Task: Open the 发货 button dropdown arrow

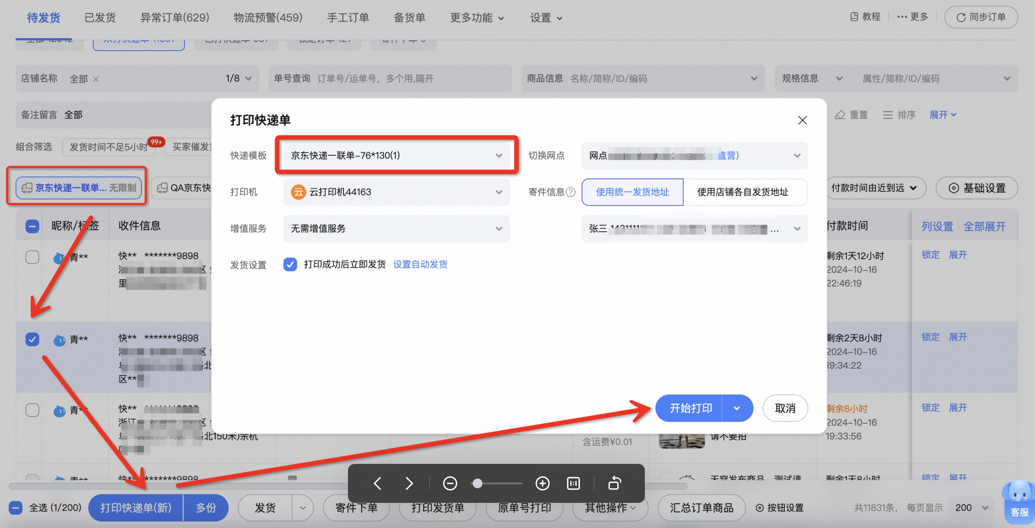Action: coord(303,508)
